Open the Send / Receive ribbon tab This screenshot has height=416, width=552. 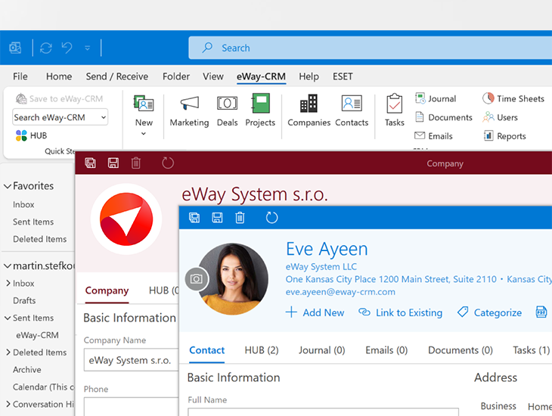(x=117, y=76)
